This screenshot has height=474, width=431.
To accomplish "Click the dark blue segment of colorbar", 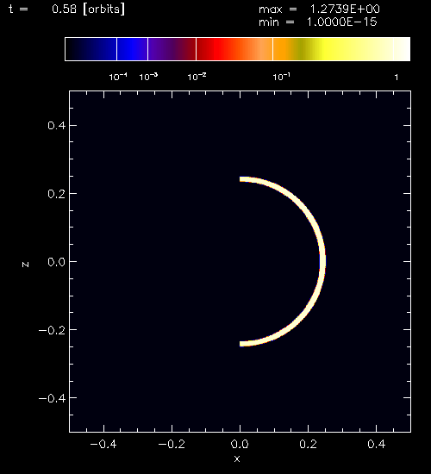I will [x=91, y=49].
